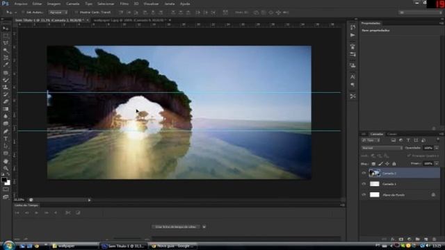Open the Move tool preset picker arrow

pos(15,12)
